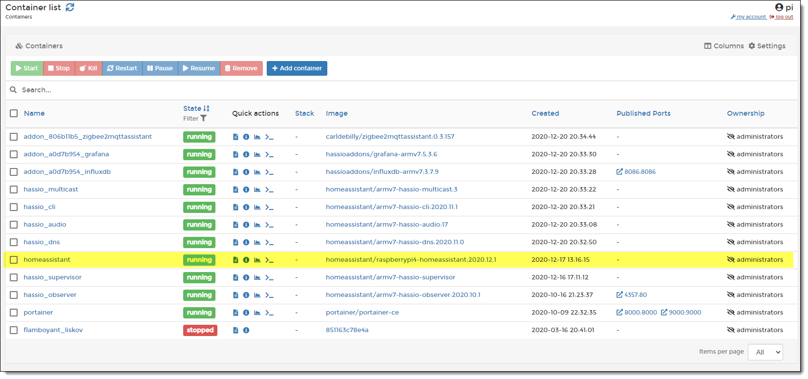Open logs for addon_806b11b5_zigbee2mqttassistant
Viewport: 808px width, 379px height.
pos(235,137)
